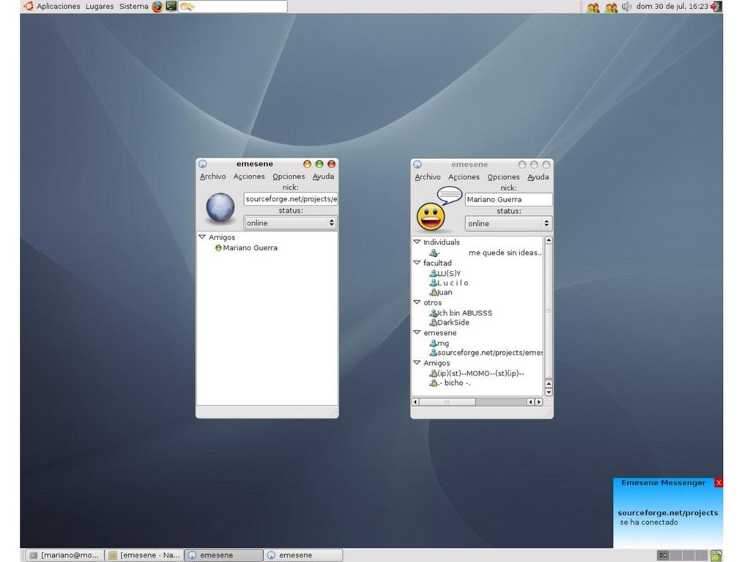Click the smiley avatar in Mariano Guerra's window

point(431,217)
